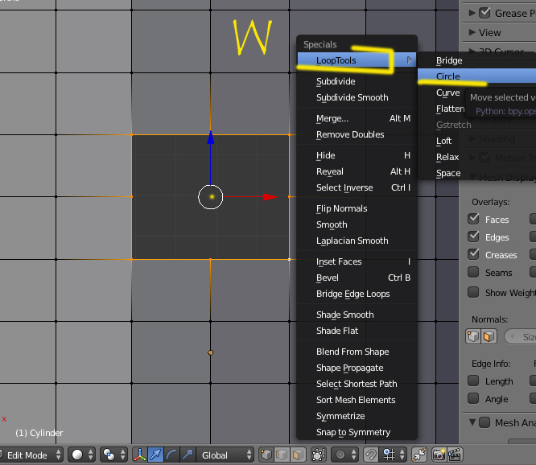Switch to edge select mode

coord(282,455)
